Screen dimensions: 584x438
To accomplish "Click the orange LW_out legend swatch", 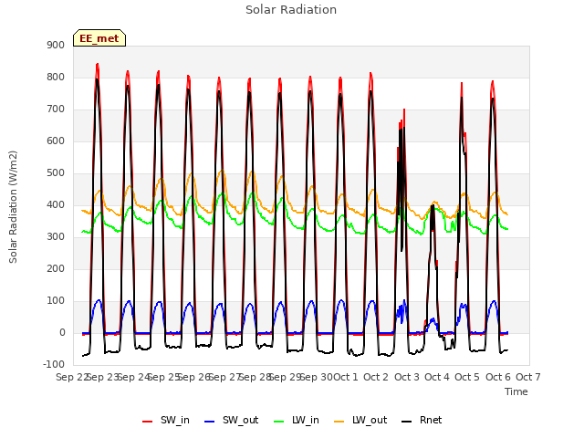I will [339, 422].
